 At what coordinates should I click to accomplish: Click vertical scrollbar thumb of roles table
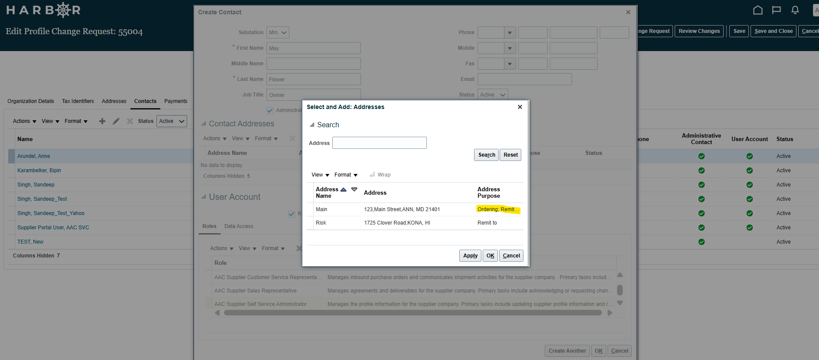tap(620, 290)
